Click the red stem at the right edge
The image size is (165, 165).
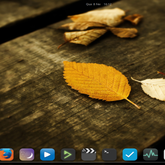(x=161, y=73)
